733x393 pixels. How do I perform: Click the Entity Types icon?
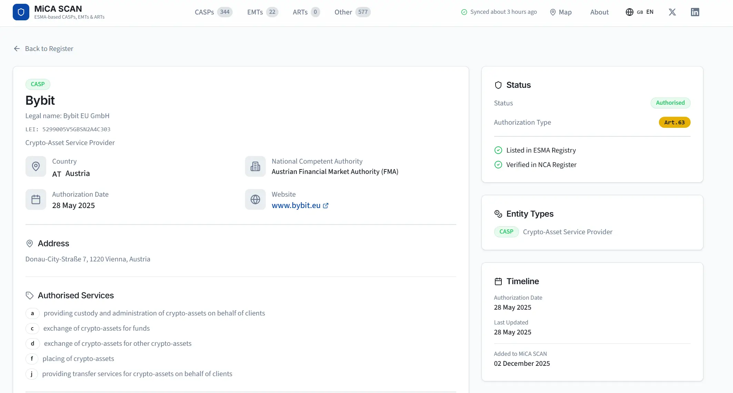point(498,214)
